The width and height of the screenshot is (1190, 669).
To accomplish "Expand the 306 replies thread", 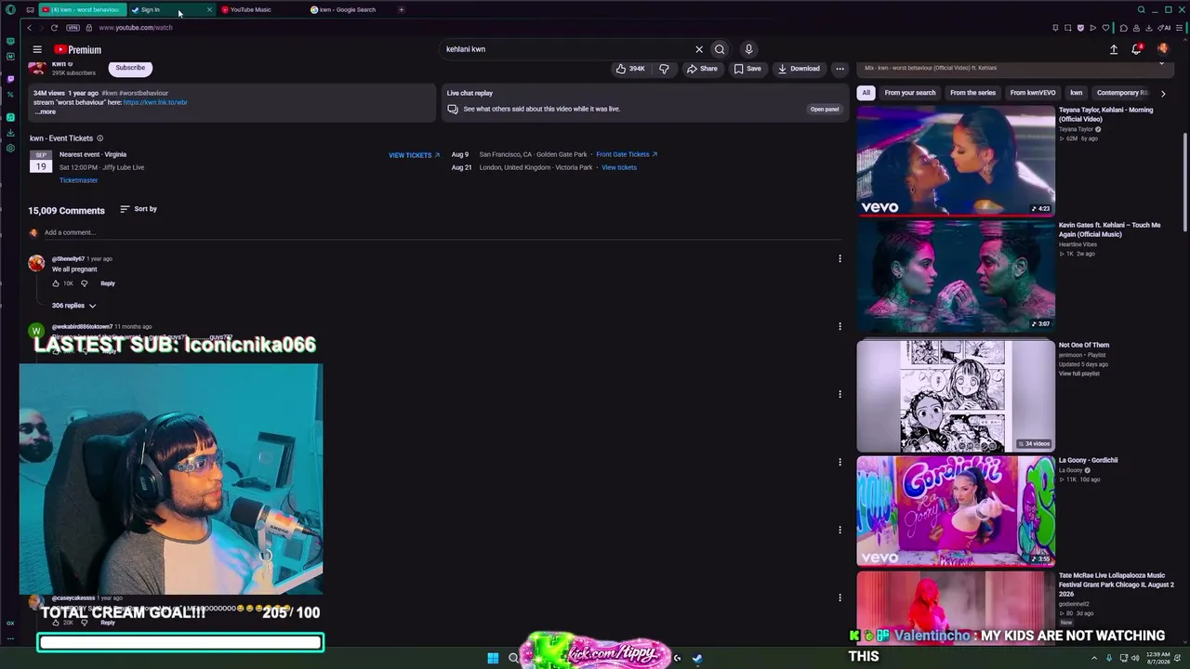I will pyautogui.click(x=73, y=306).
